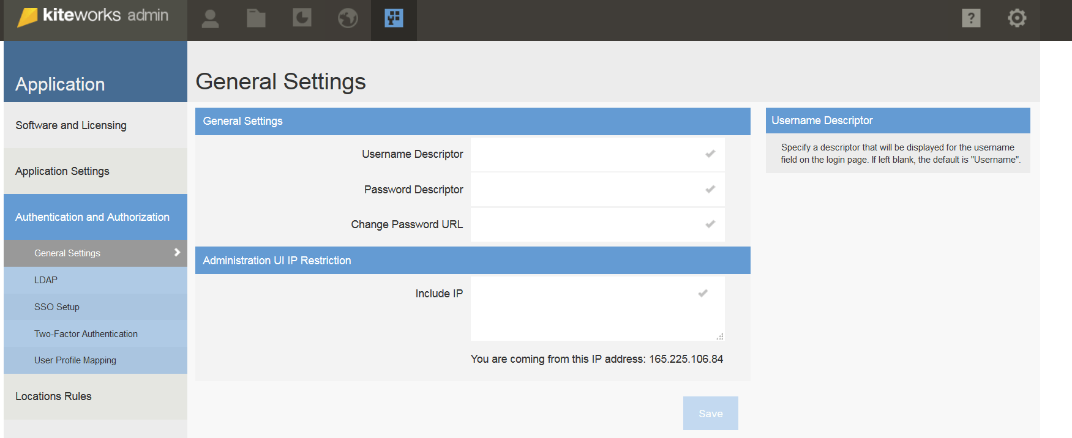Click the Administration UI IP Restriction header
Viewport: 1072px width, 438px height.
coord(473,261)
